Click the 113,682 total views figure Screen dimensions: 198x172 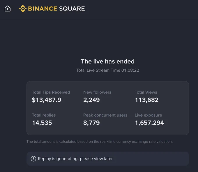click(146, 100)
